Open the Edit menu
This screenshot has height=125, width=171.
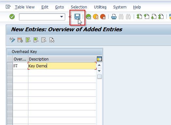coord(45,7)
